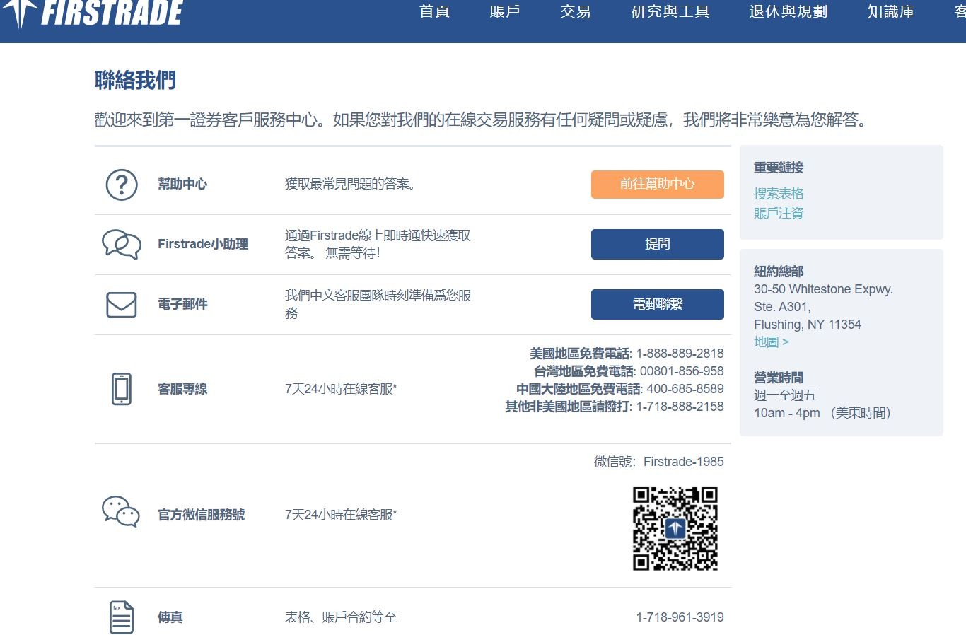Click the 提問 button
Image resolution: width=966 pixels, height=635 pixels.
658,244
